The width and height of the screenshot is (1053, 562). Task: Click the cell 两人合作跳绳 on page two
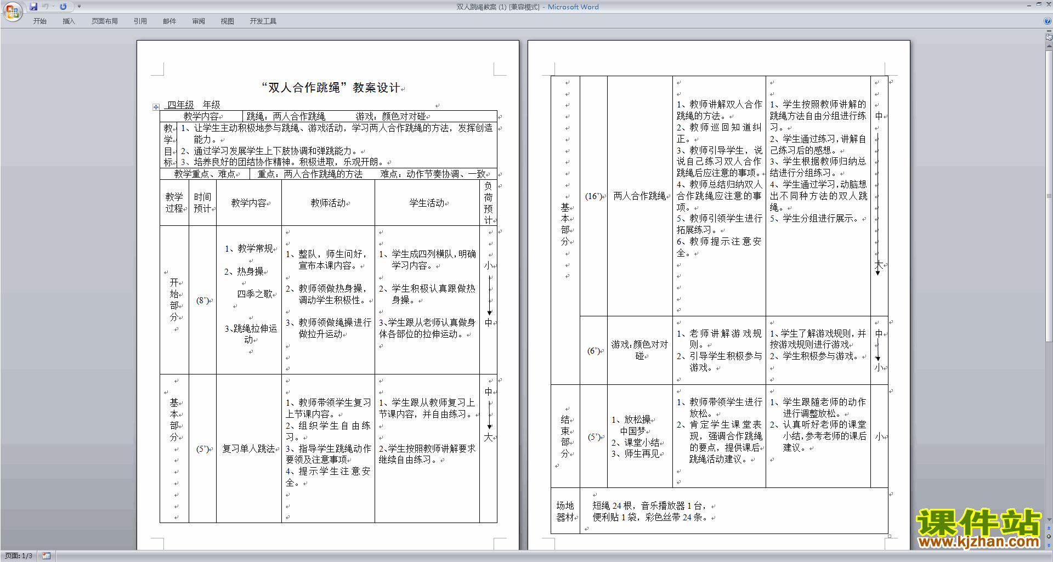click(x=639, y=196)
